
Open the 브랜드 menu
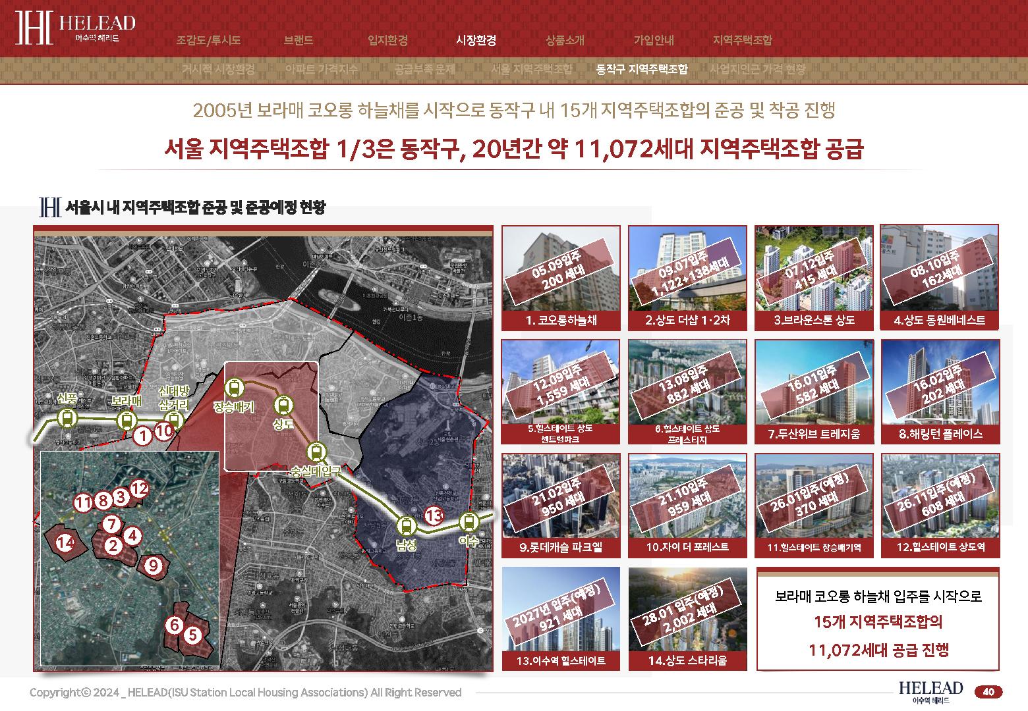click(x=299, y=40)
